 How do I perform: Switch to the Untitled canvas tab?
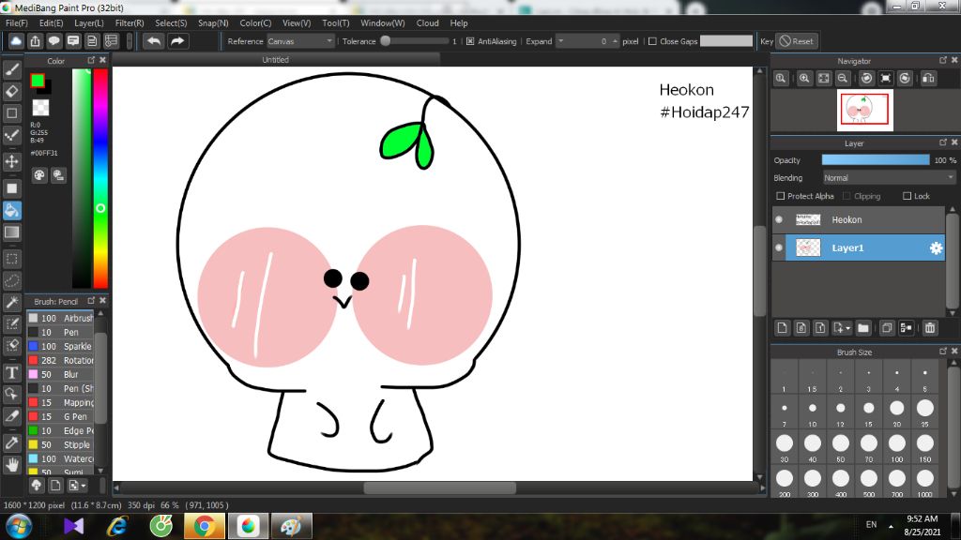[x=275, y=59]
